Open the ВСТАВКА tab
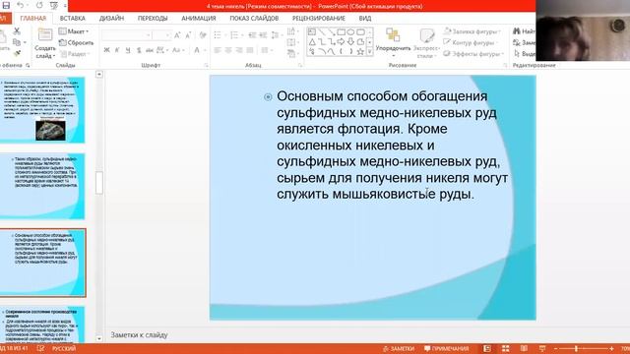This screenshot has width=630, height=354. [72, 18]
